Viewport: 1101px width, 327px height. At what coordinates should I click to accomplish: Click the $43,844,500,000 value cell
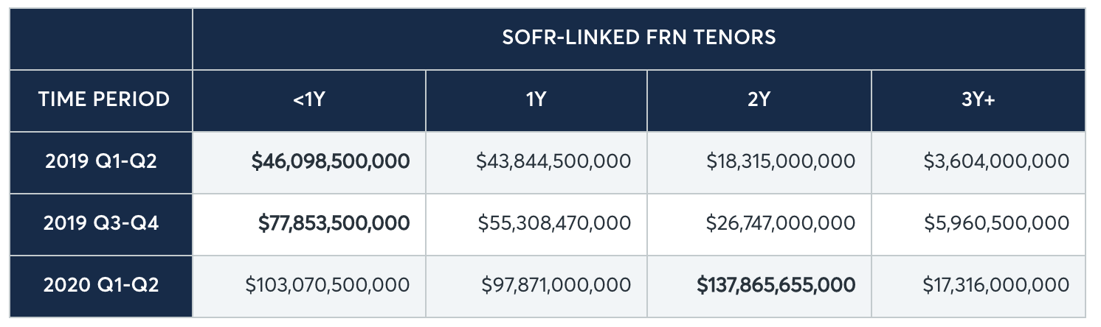click(x=553, y=161)
